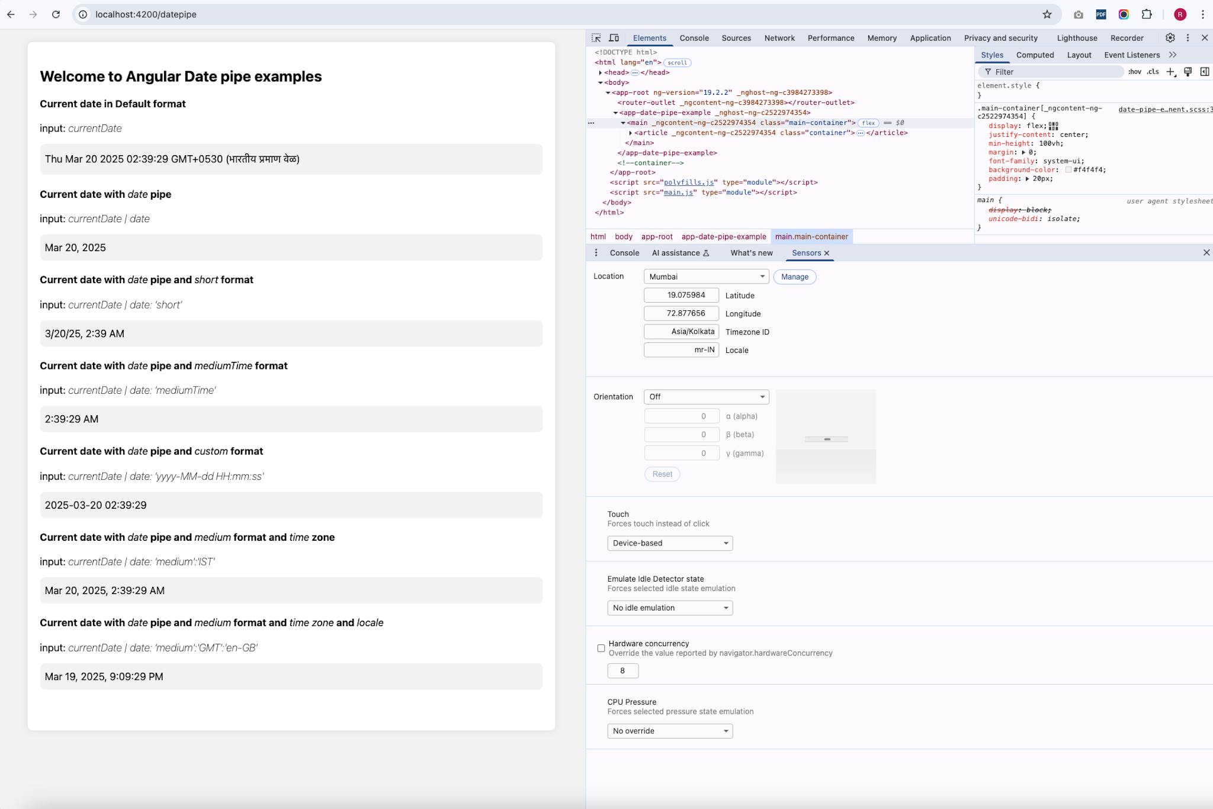Click the capture screenshot camera icon in toolbar

pos(1079,14)
